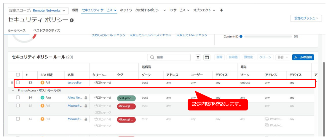Tick the checkbox for rule 13
Screen dimensions: 332x140
point(18,82)
